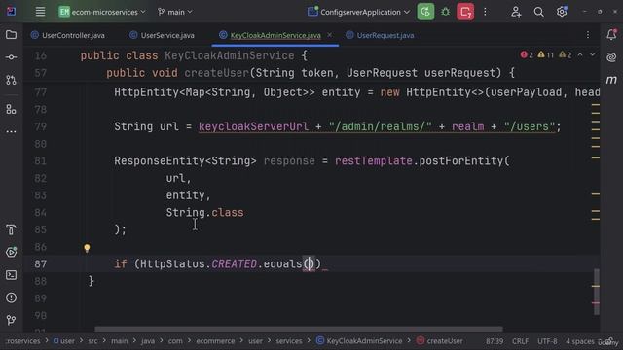Open editor tabs options menu
Image resolution: width=623 pixels, height=350 pixels.
click(588, 35)
